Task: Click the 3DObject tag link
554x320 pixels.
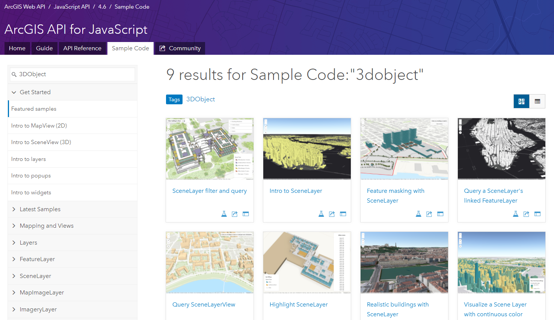Action: pyautogui.click(x=201, y=99)
